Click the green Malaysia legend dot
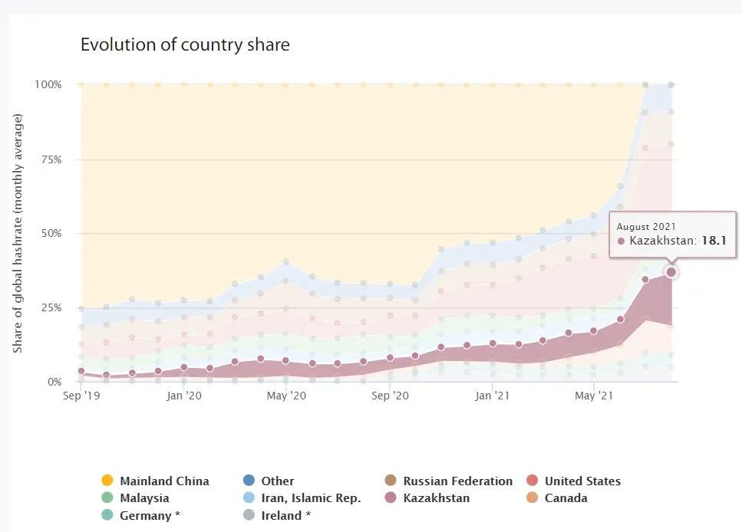The image size is (742, 532). click(x=107, y=498)
